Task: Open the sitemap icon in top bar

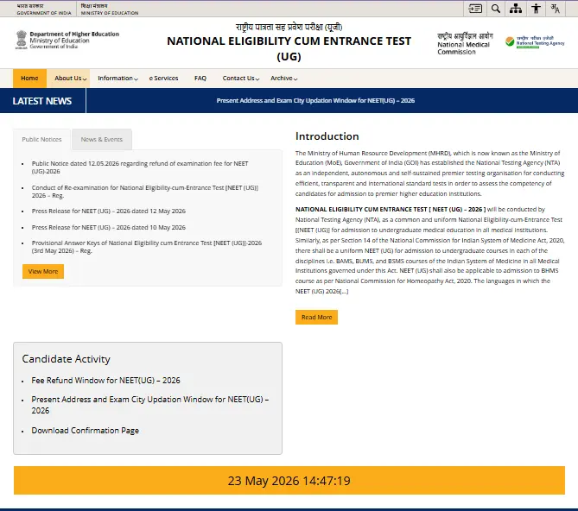Action: click(x=516, y=9)
